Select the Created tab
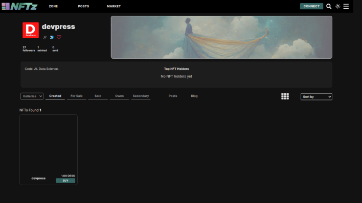 click(x=55, y=96)
